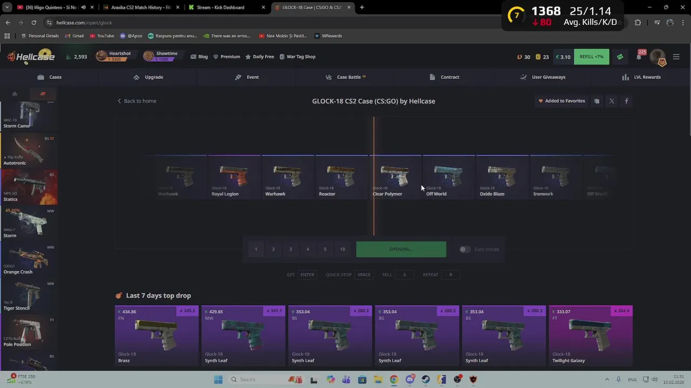The height and width of the screenshot is (388, 691).
Task: Click the browser address bar
Action: point(270,23)
